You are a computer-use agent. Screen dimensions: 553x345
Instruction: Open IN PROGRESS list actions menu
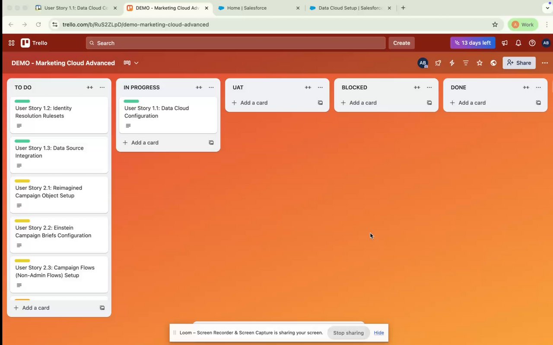point(211,88)
